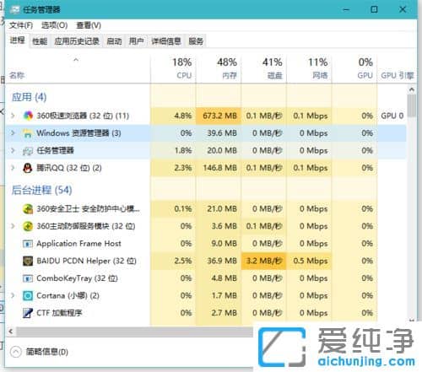Select the 进程 tab
The width and height of the screenshot is (422, 372).
18,40
